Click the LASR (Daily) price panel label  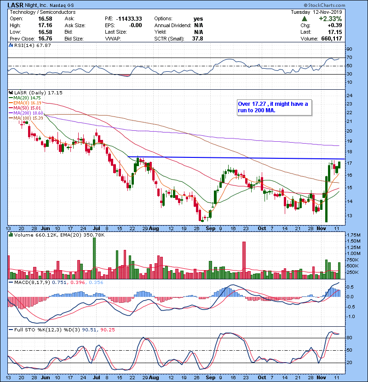(31, 93)
